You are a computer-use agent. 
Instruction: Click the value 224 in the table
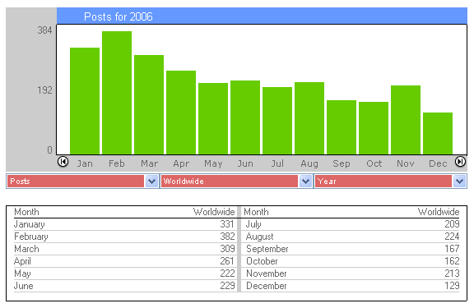452,237
